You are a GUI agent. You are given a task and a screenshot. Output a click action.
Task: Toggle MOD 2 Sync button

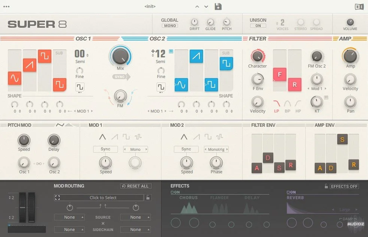[186, 149]
